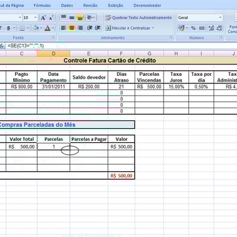The width and height of the screenshot is (237, 237).
Task: Select cell with R$ 800,00 Pagto Mínimo
Action: pos(21,87)
